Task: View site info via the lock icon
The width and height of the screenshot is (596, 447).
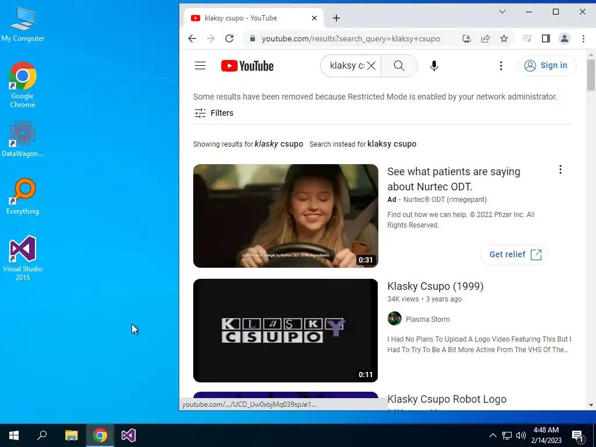Action: click(x=252, y=38)
